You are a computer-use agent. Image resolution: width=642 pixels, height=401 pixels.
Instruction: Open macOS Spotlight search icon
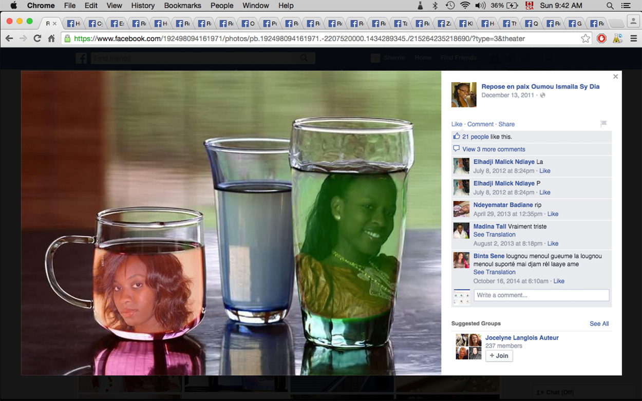click(610, 6)
